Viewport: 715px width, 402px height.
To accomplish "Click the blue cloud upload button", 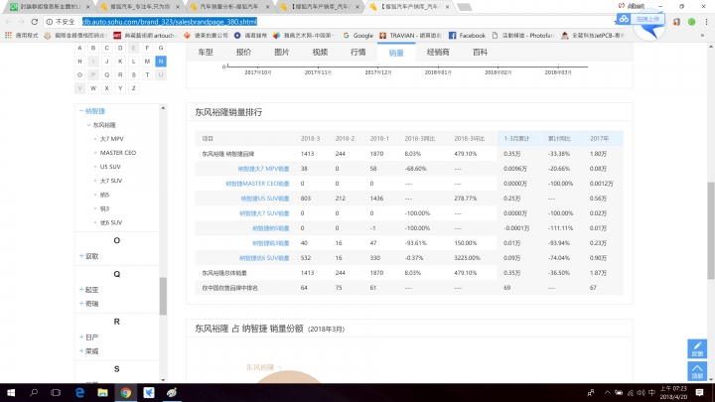I will 641,19.
